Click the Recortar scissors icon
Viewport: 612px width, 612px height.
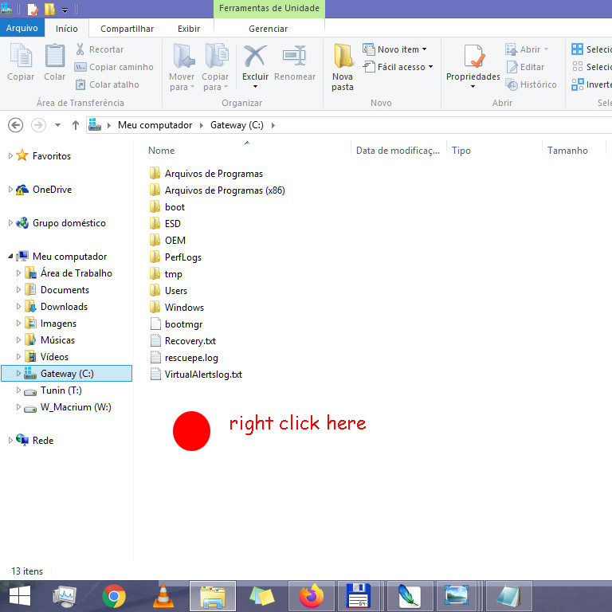80,49
